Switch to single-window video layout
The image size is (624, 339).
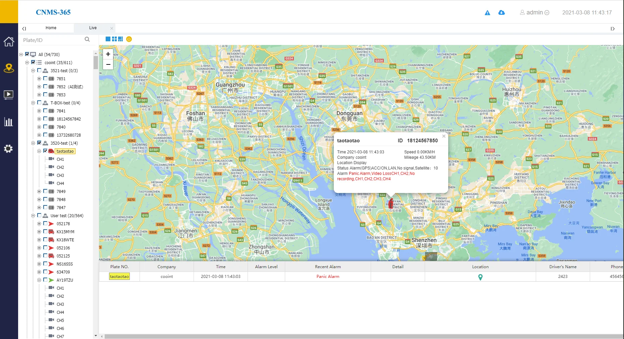coord(108,39)
